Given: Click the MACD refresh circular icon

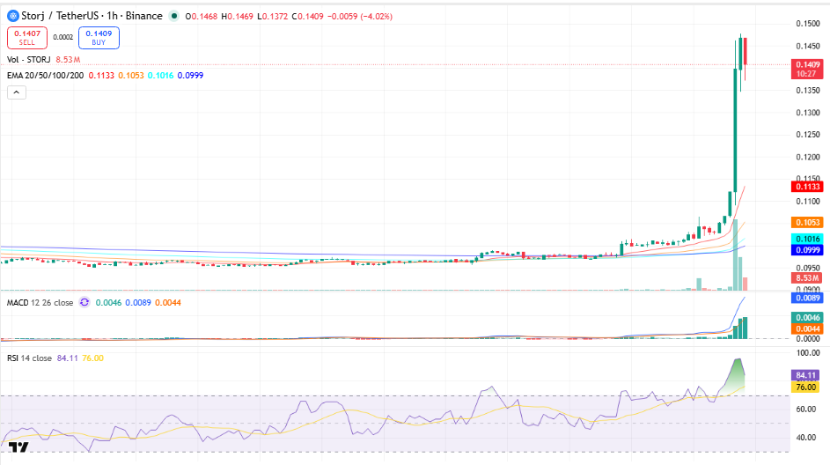Looking at the screenshot, I should [x=84, y=302].
